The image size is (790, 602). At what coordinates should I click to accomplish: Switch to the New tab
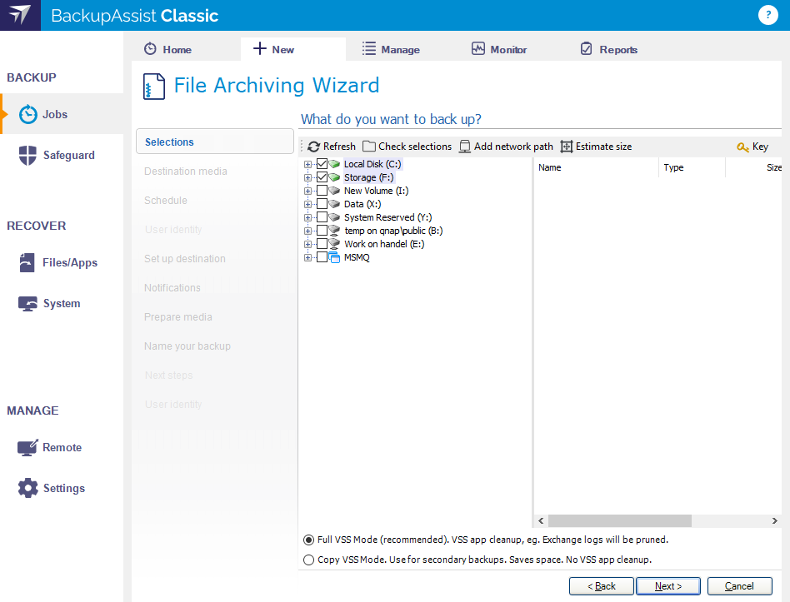click(x=293, y=49)
